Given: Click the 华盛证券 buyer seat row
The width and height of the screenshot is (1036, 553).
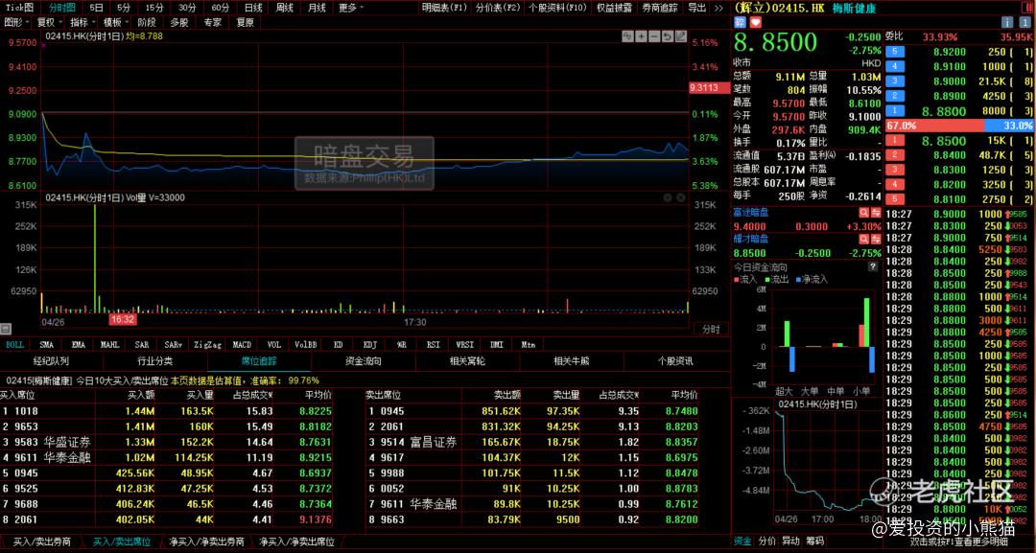Looking at the screenshot, I should point(167,442).
